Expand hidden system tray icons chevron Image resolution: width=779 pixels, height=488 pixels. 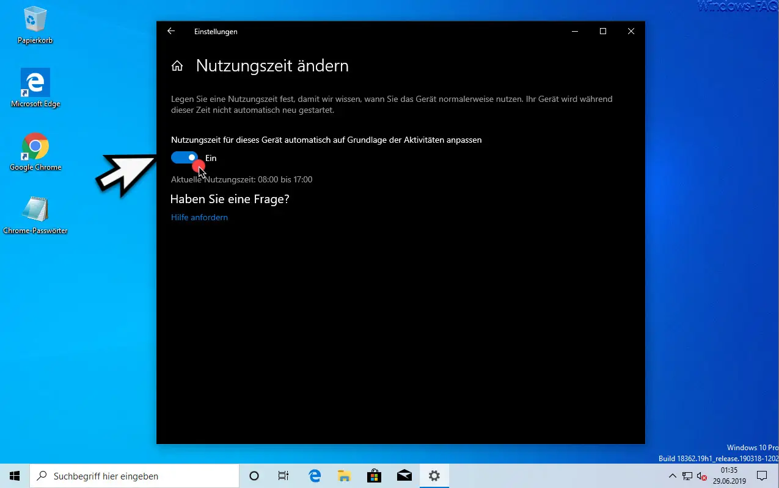point(672,476)
